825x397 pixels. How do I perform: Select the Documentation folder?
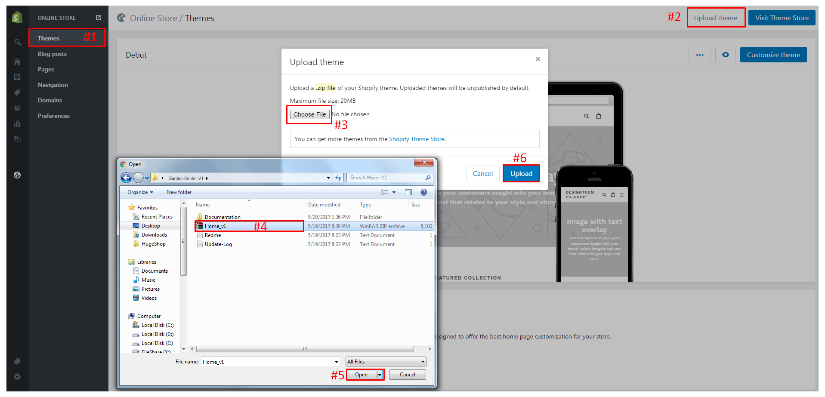222,217
